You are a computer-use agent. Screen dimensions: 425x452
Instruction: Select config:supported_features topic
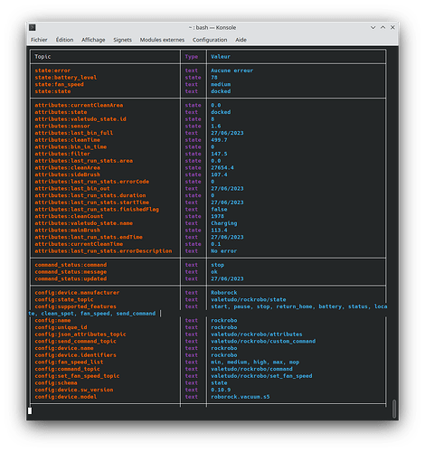75,306
